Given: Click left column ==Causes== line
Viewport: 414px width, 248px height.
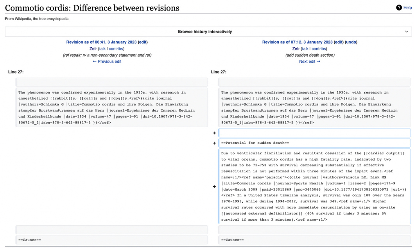Looking at the screenshot, I should (112, 240).
